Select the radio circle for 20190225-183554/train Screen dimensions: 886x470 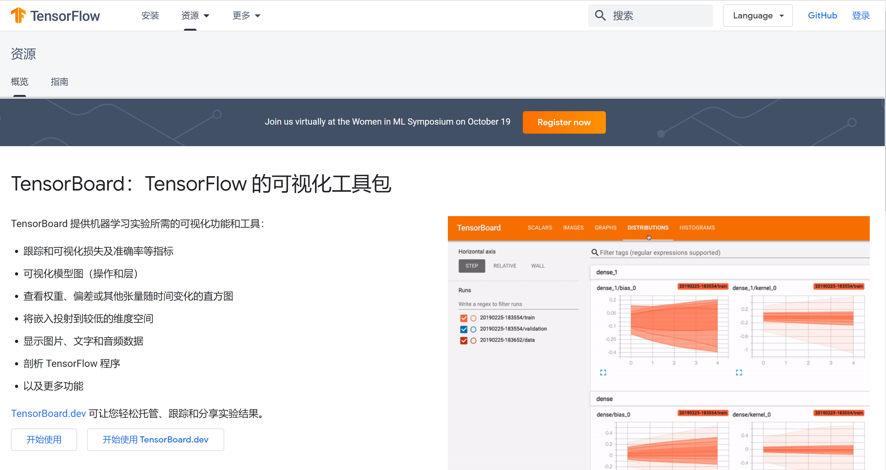pos(473,318)
